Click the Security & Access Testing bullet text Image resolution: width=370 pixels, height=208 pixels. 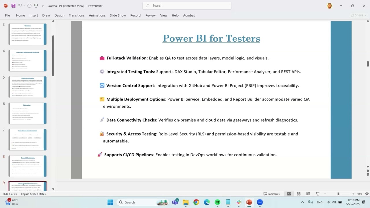tap(201, 137)
